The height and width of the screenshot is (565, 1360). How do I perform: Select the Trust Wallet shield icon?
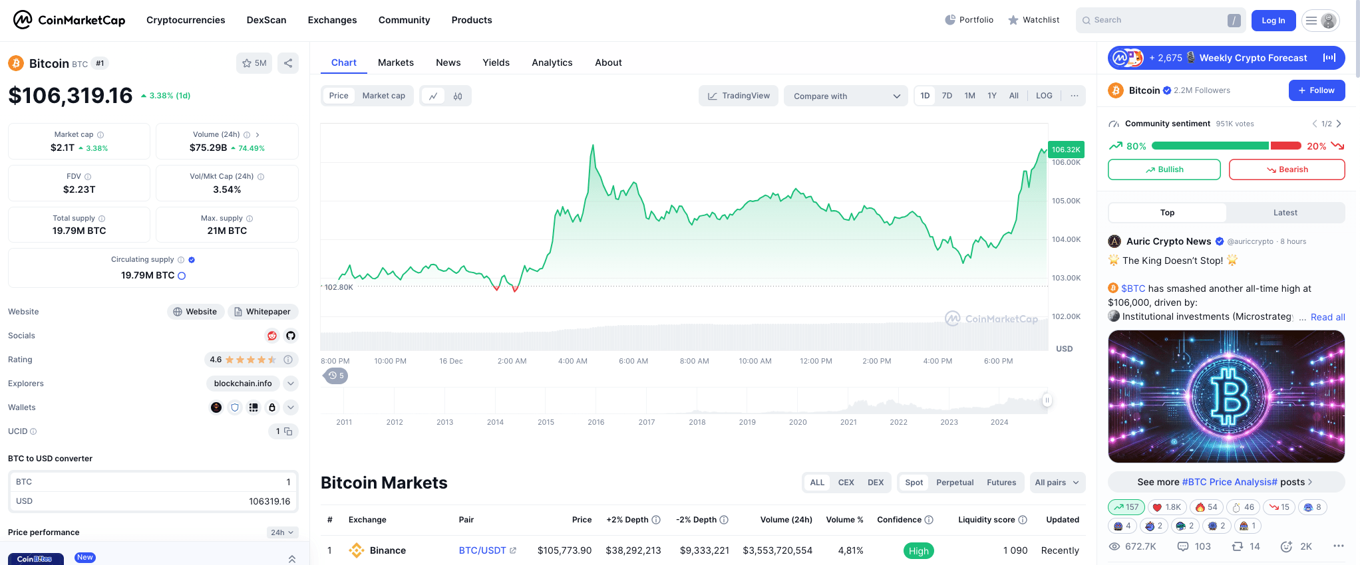(x=235, y=407)
